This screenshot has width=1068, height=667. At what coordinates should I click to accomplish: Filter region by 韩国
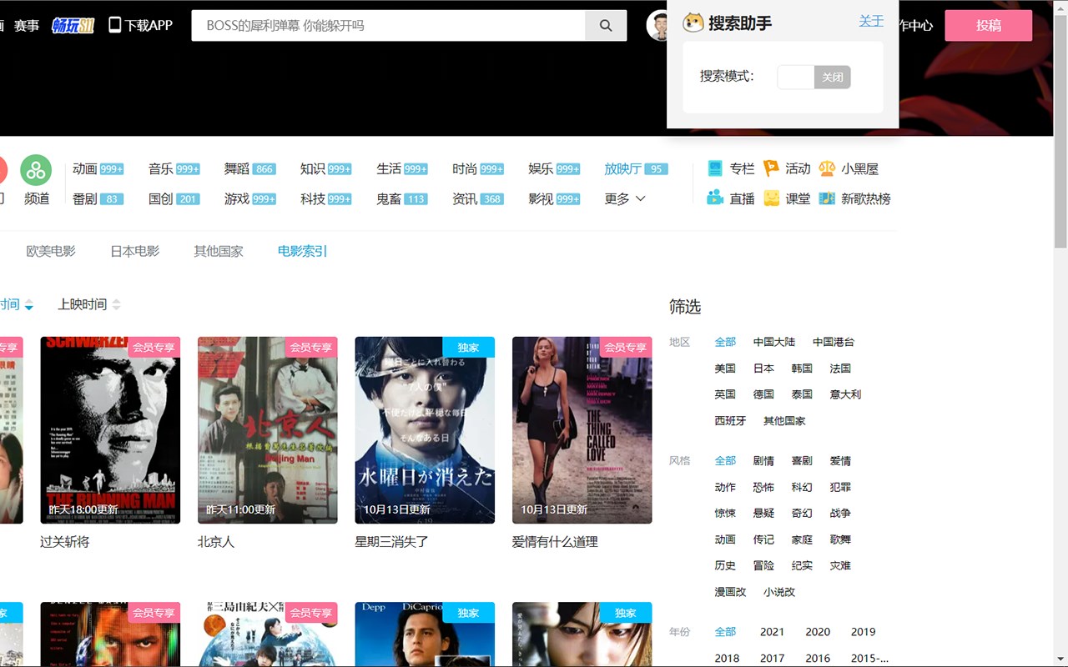pyautogui.click(x=802, y=369)
